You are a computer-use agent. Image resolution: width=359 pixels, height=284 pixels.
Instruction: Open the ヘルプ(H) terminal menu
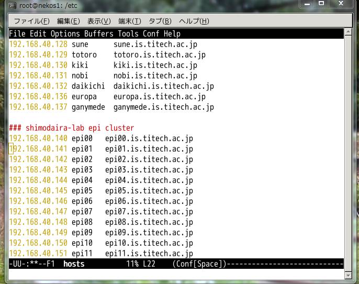pyautogui.click(x=194, y=21)
